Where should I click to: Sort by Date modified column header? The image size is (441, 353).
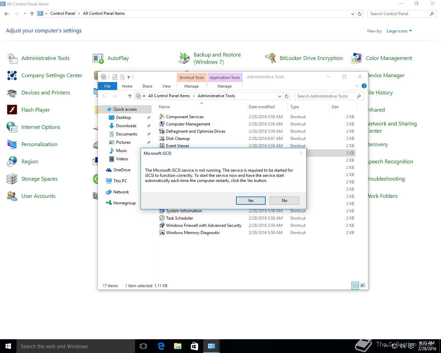tap(267, 107)
